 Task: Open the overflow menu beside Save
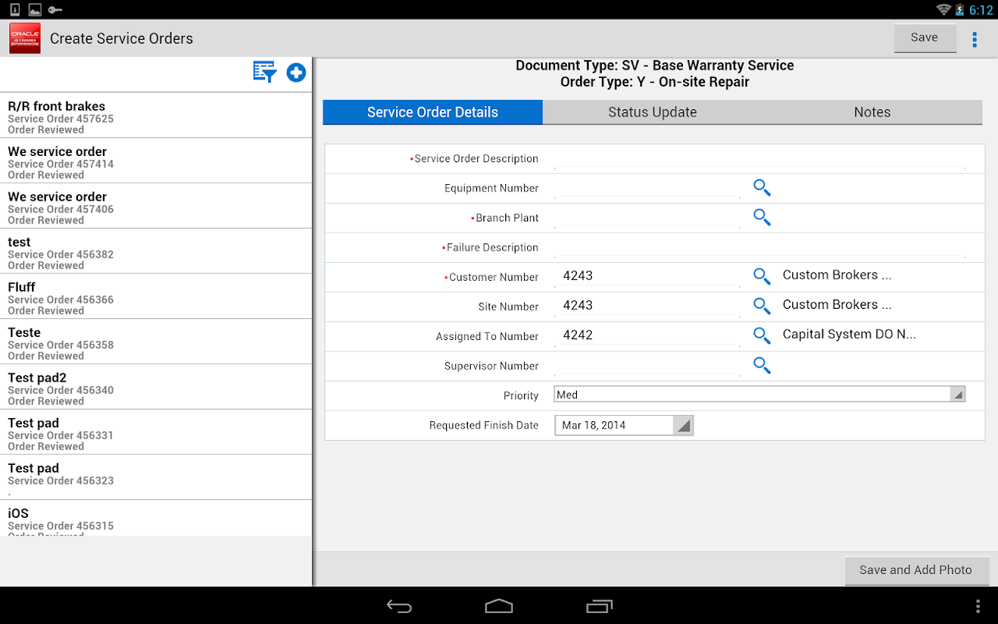[975, 39]
